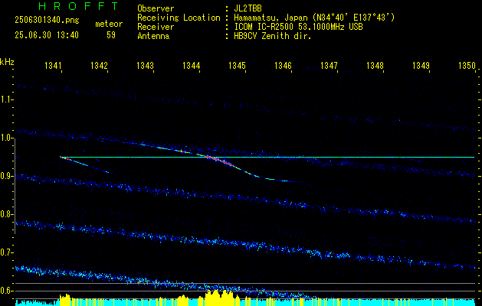Click the yellow power burst below 1341

pyautogui.click(x=65, y=299)
